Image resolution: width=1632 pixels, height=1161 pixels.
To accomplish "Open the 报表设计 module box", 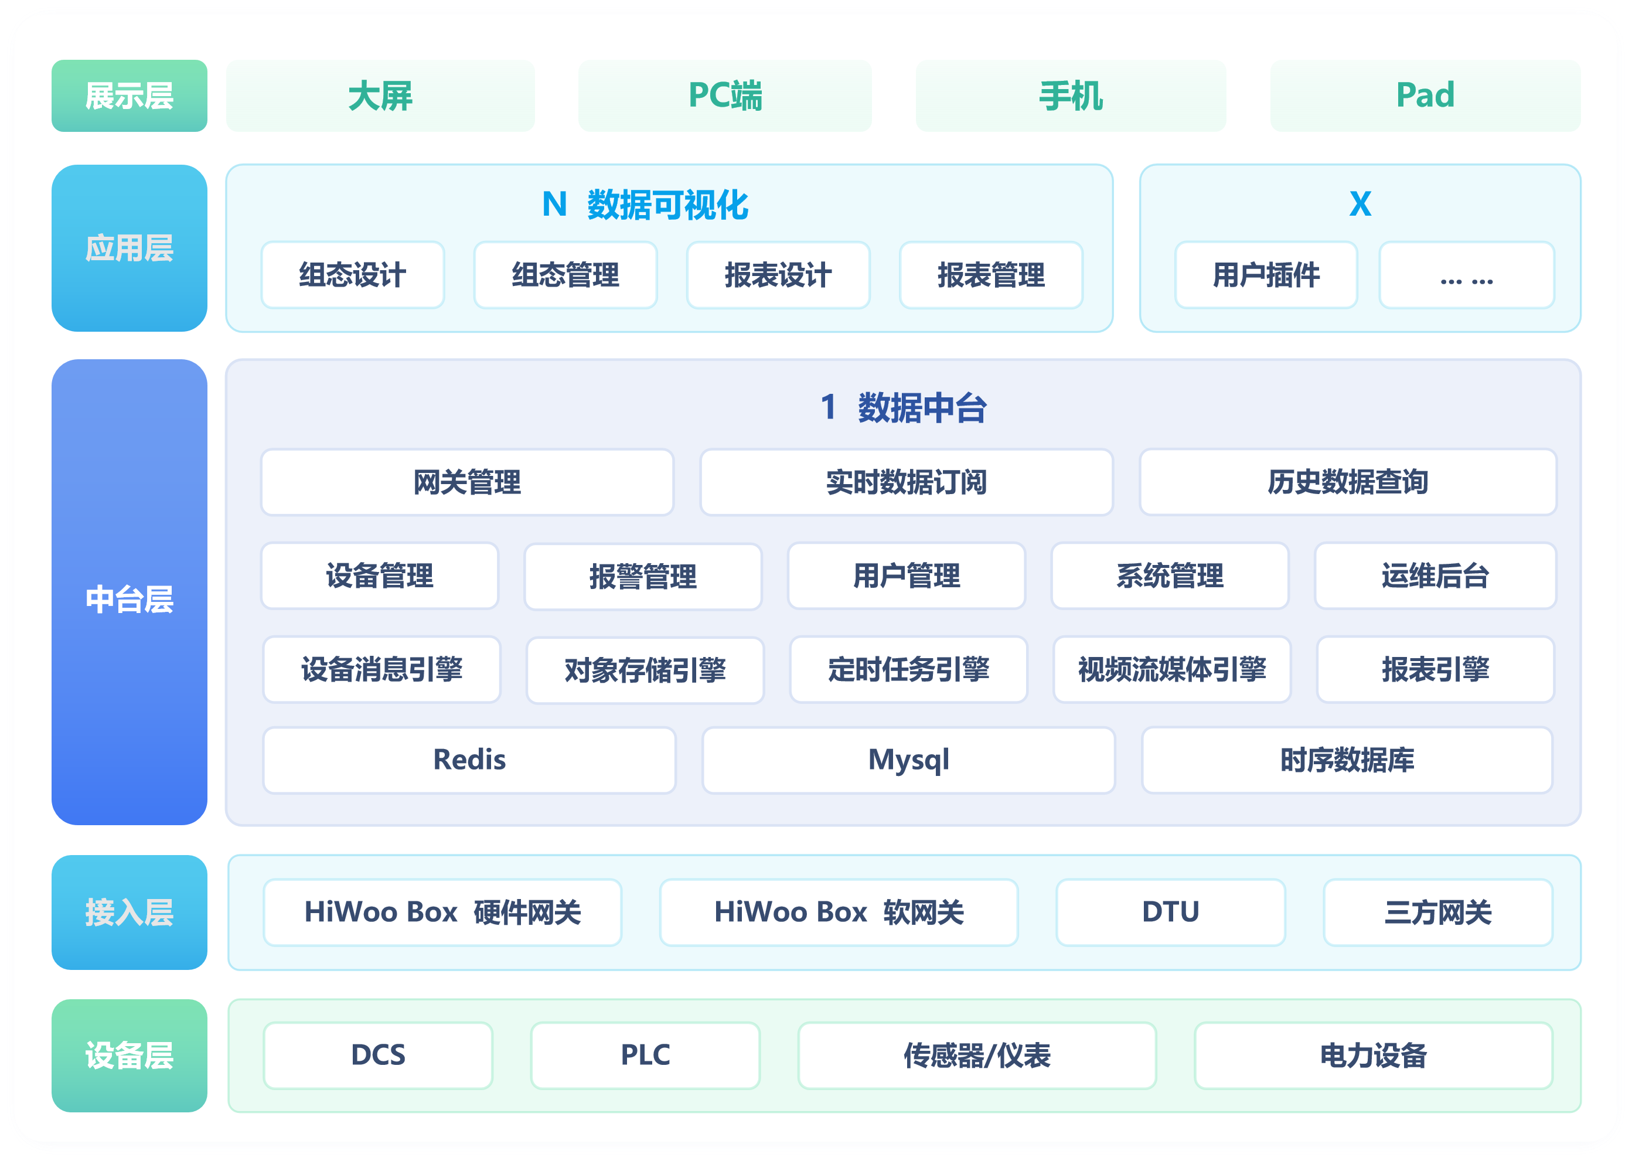I will click(778, 274).
